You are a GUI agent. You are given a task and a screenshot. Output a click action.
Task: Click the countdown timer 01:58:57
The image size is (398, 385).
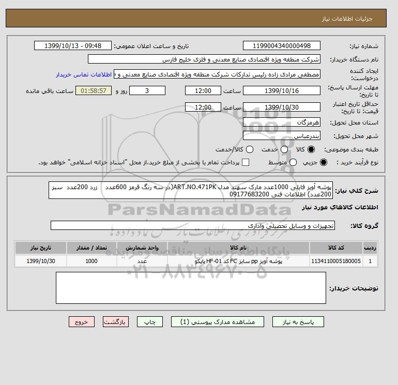pos(94,90)
